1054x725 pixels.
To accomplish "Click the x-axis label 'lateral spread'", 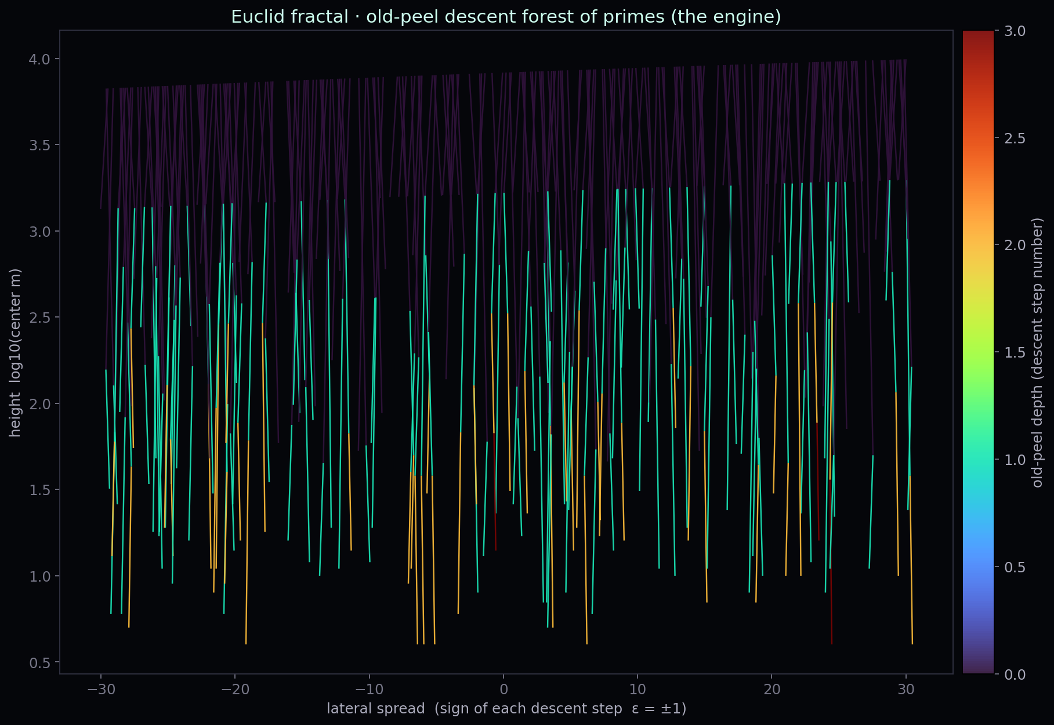I will pos(376,709).
